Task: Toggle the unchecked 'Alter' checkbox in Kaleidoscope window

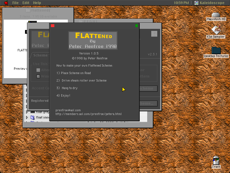Action: coord(38,70)
